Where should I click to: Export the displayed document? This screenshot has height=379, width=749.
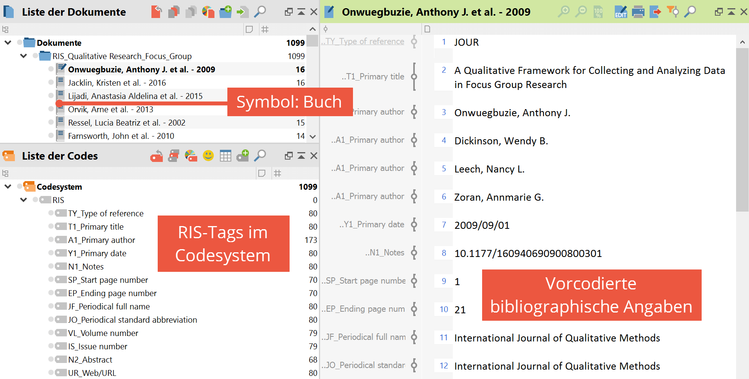coord(655,12)
